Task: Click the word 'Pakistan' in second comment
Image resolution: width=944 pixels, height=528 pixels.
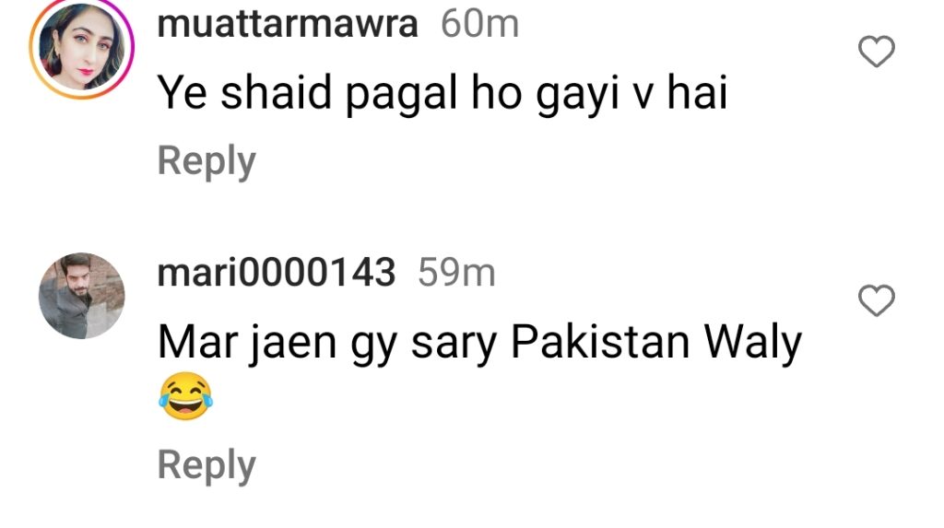Action: click(599, 341)
